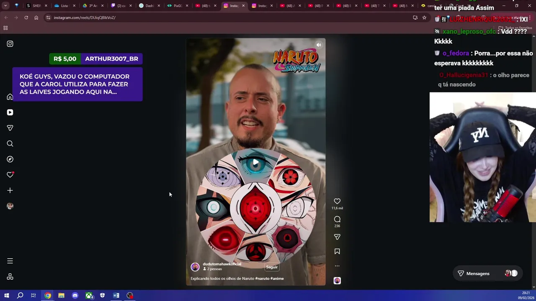Open the reel audio thumbnail
This screenshot has width=536, height=301.
point(337,281)
